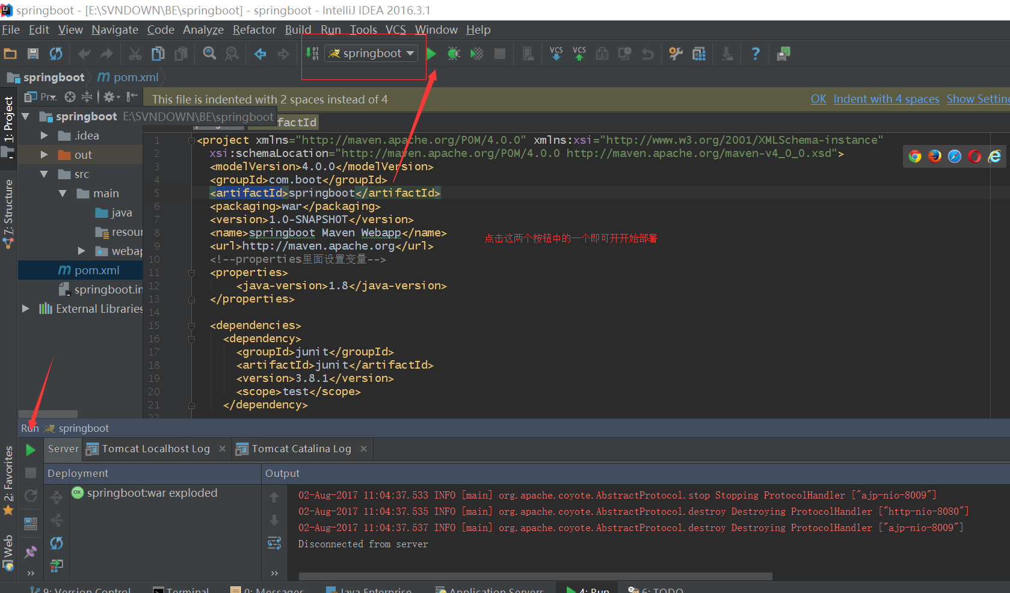Click the Back navigation arrow

260,54
